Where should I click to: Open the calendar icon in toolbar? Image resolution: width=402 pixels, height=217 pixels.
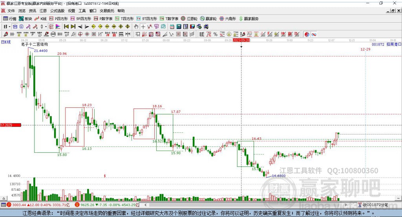pyautogui.click(x=172, y=27)
